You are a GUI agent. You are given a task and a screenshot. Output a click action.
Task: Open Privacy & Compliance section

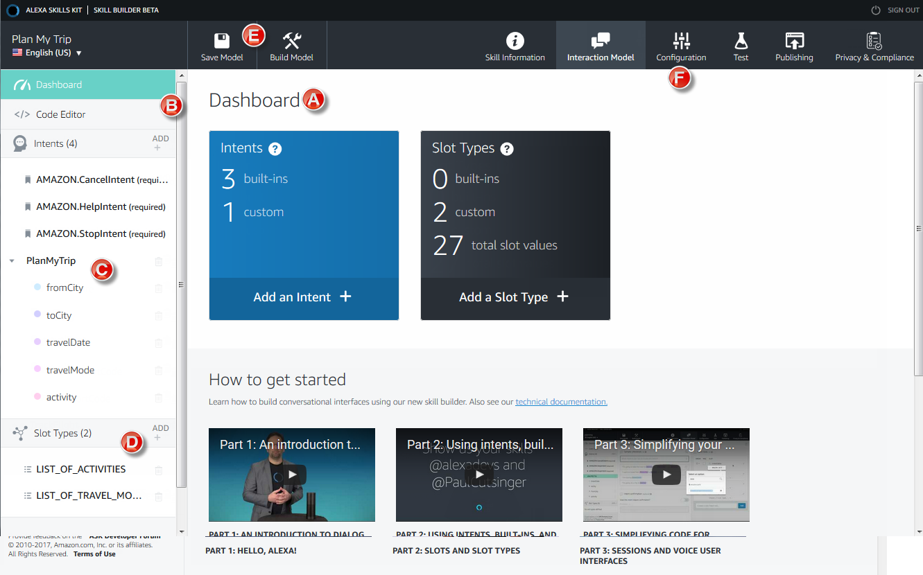[874, 41]
